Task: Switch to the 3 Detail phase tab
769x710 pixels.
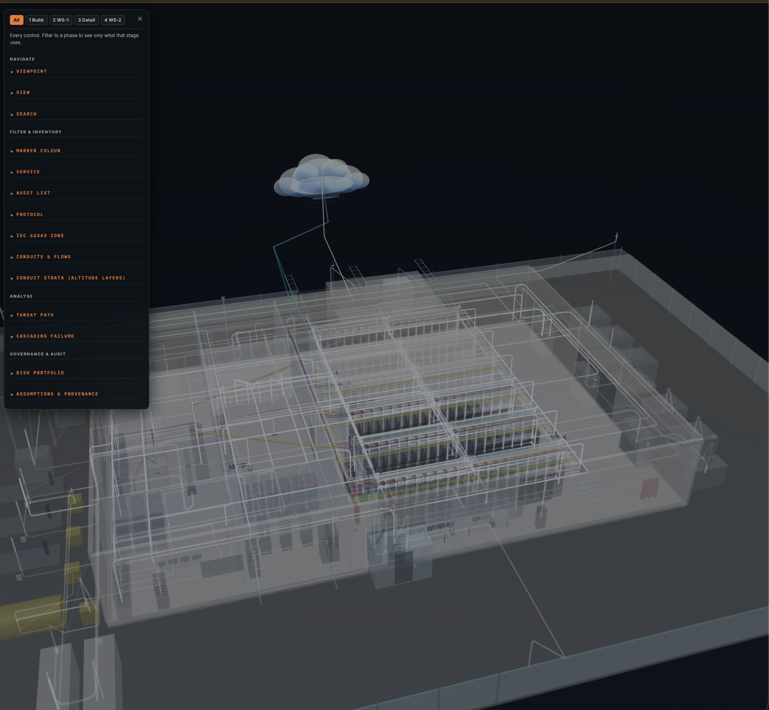Action: (87, 20)
